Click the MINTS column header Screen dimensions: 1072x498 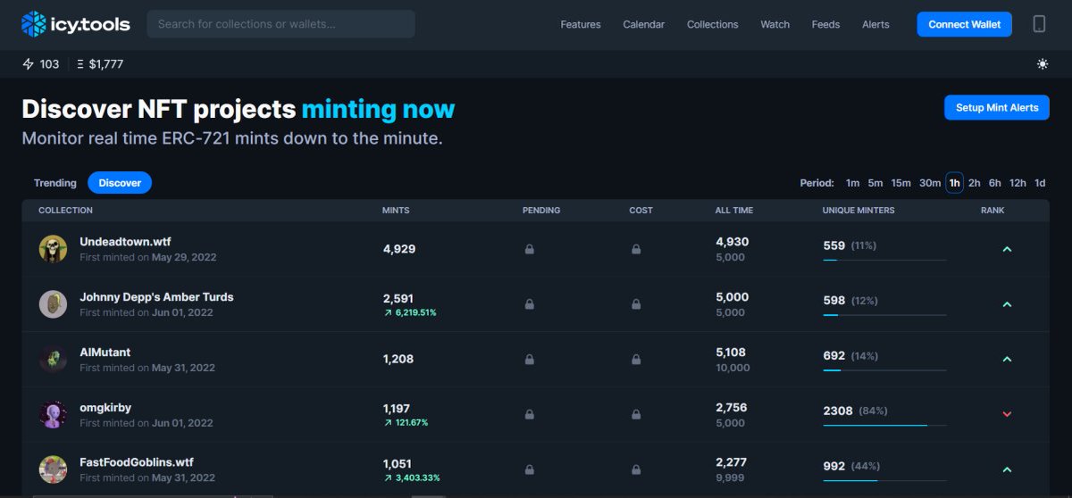pos(397,211)
